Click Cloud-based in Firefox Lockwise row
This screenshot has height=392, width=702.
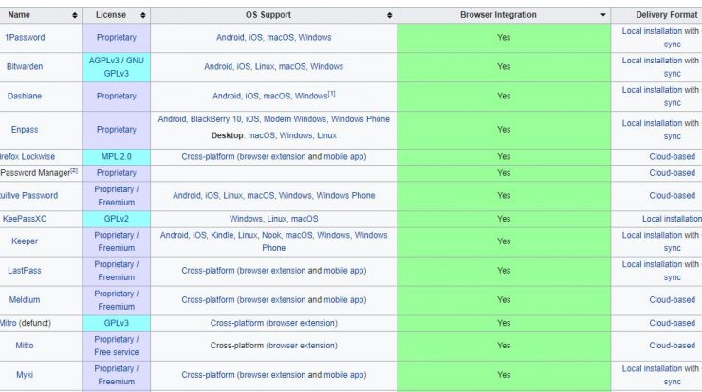coord(673,157)
